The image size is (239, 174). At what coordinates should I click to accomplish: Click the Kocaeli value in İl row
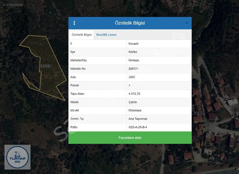(134, 44)
